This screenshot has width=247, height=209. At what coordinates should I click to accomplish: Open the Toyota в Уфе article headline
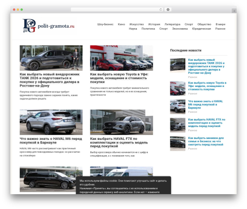click(x=119, y=78)
